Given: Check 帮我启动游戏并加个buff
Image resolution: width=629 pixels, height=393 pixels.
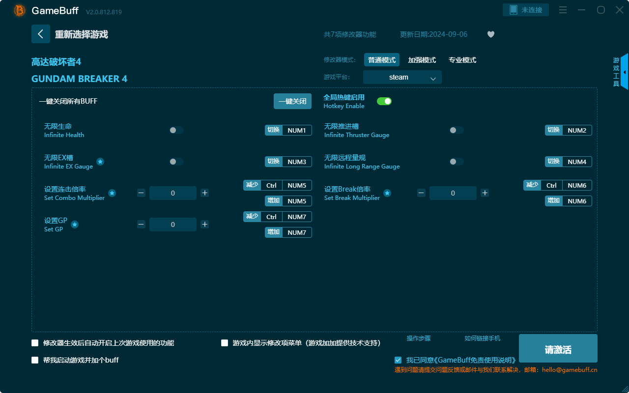Looking at the screenshot, I should click(x=35, y=360).
